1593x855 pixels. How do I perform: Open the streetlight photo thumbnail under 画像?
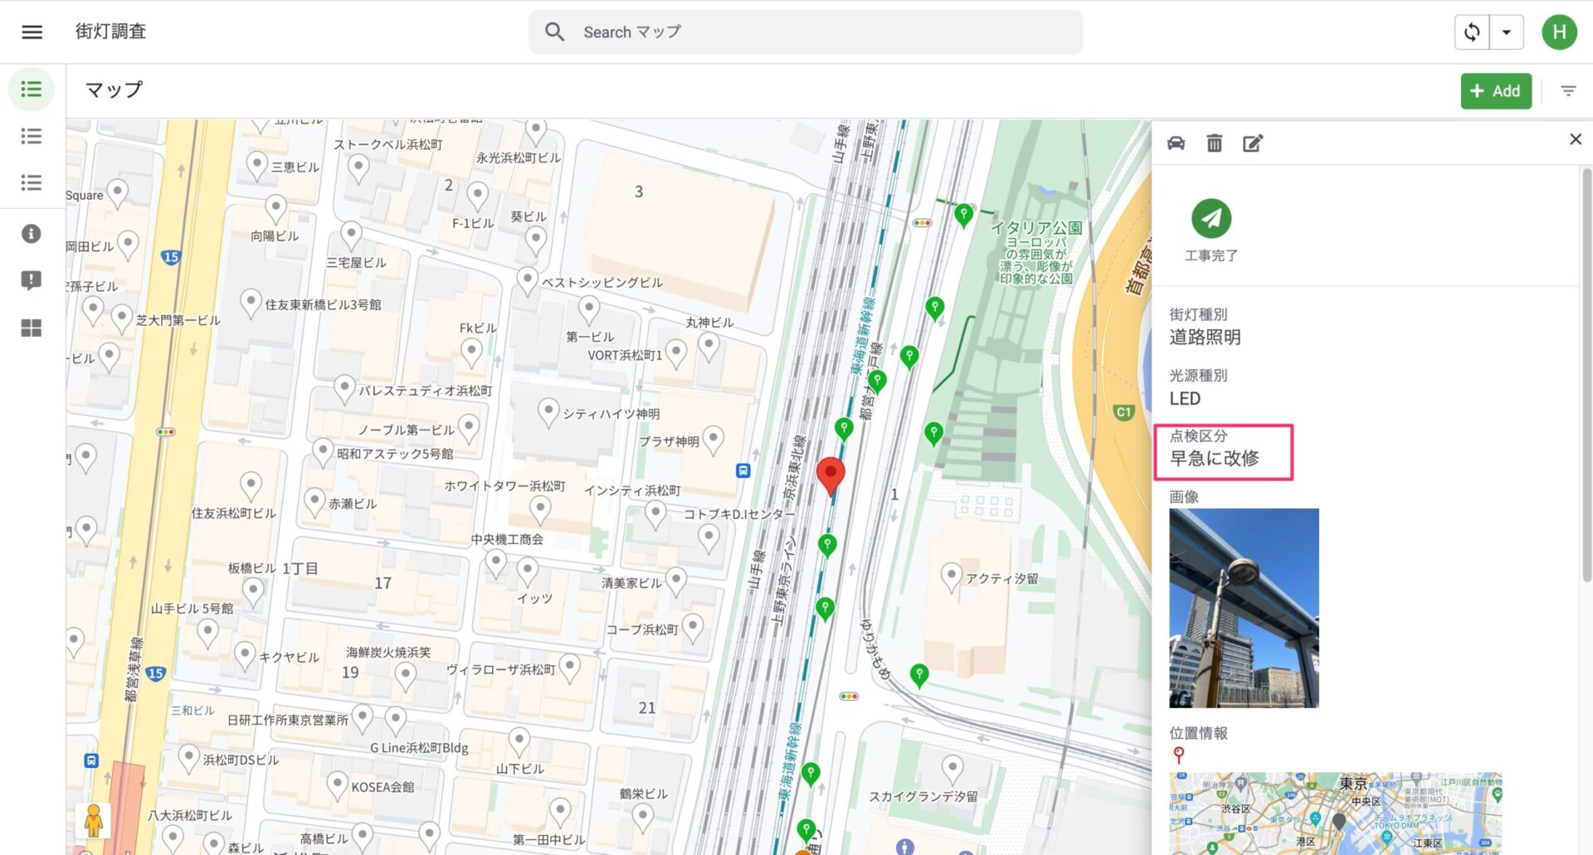coord(1243,607)
